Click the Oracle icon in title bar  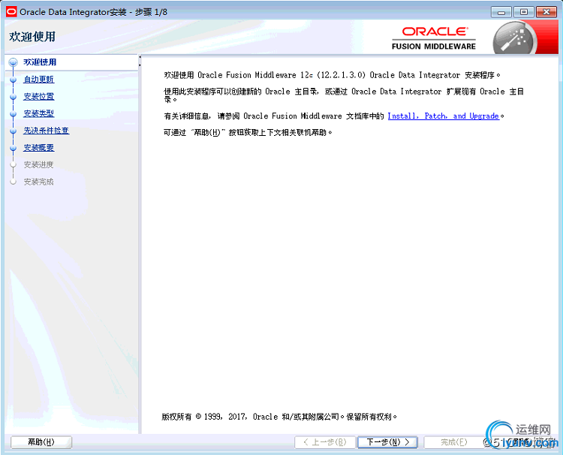pos(11,12)
